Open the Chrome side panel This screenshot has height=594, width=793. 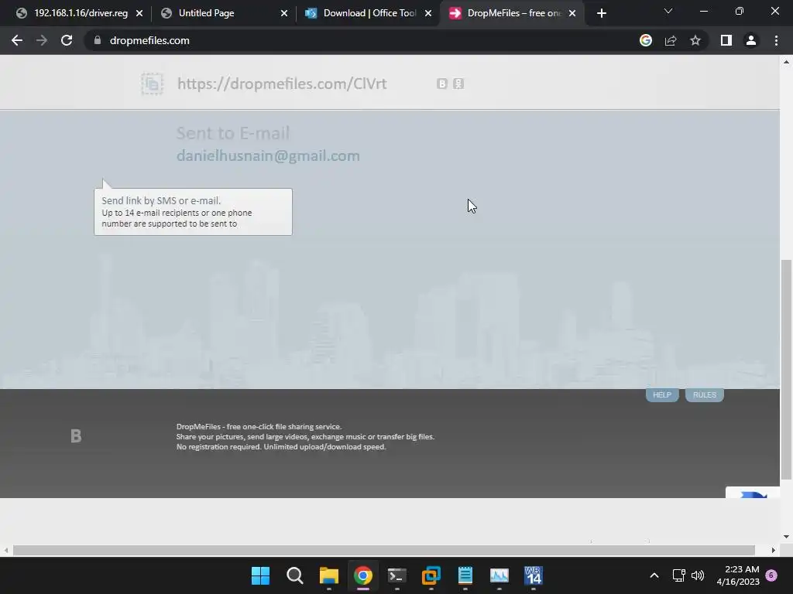(726, 40)
